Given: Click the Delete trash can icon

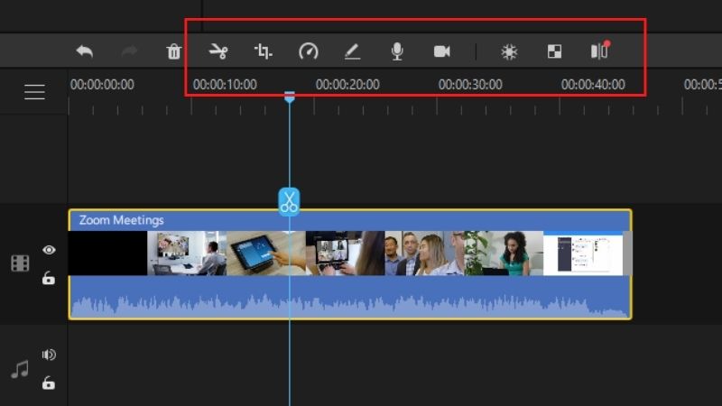Looking at the screenshot, I should (x=173, y=51).
